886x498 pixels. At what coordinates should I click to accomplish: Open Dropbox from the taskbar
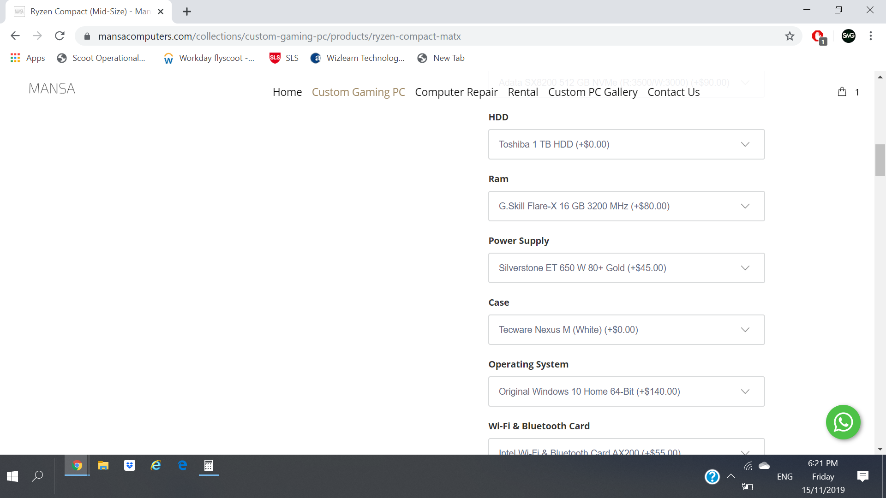tap(130, 466)
